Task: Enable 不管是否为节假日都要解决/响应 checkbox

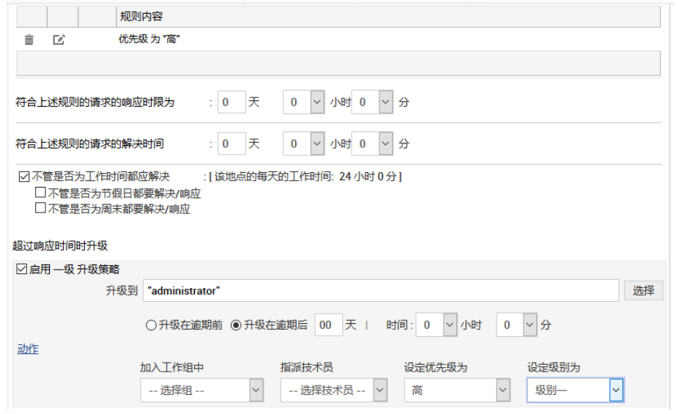Action: coord(41,194)
